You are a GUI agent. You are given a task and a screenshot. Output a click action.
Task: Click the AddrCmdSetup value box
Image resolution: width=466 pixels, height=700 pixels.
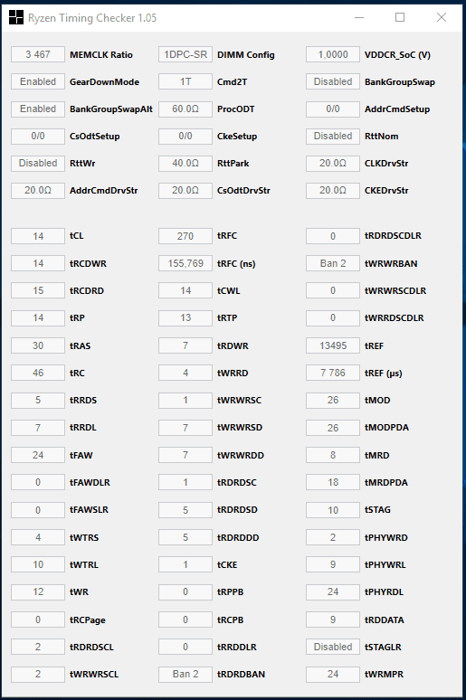pos(333,109)
